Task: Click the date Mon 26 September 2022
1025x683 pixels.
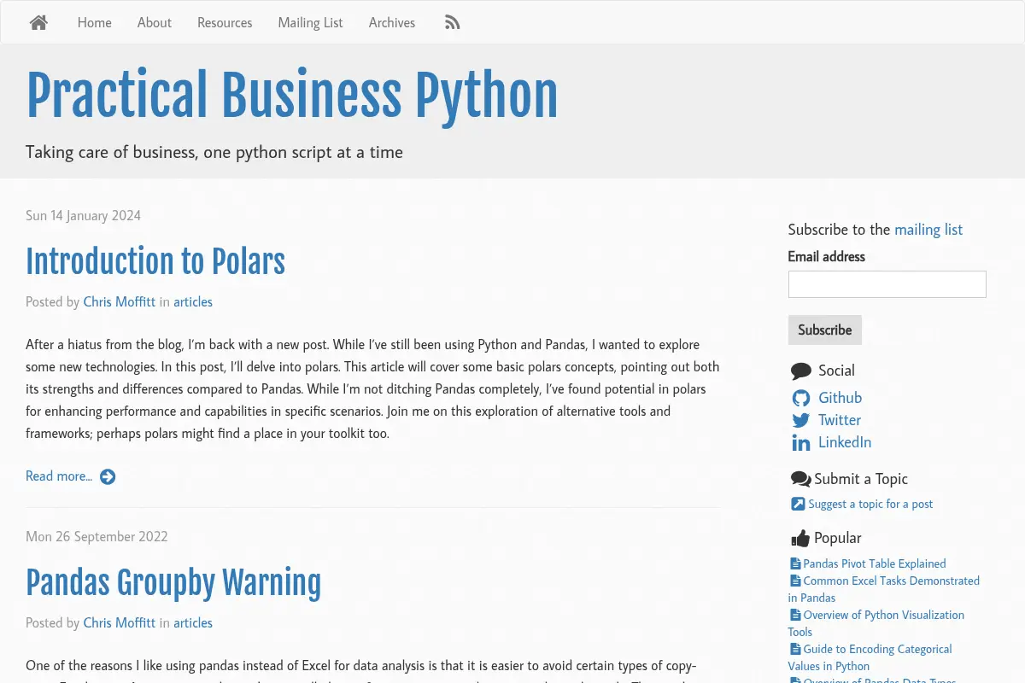Action: coord(97,537)
